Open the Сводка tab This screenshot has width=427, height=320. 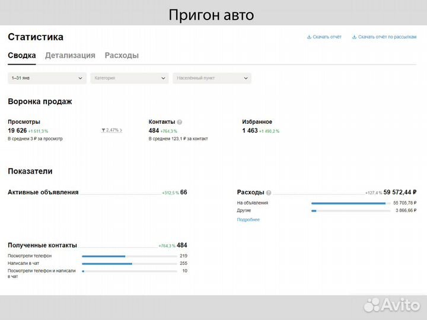point(22,55)
